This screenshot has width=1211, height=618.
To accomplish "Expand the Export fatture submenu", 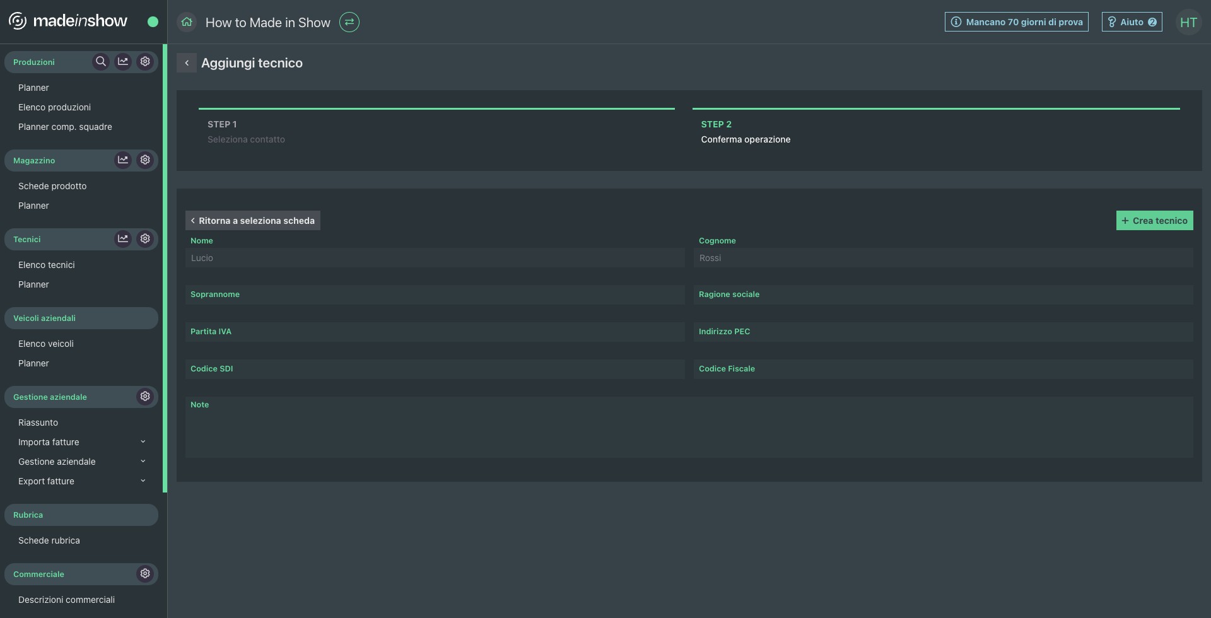I will [x=143, y=481].
